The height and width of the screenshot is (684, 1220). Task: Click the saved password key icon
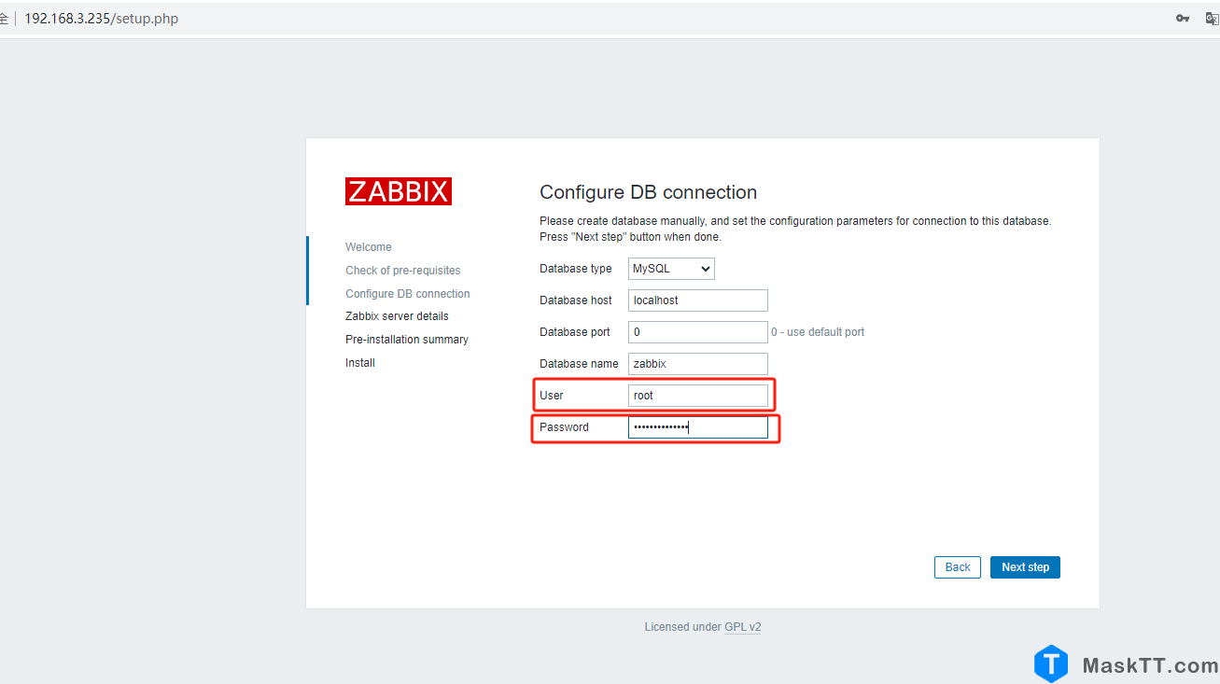(1183, 19)
